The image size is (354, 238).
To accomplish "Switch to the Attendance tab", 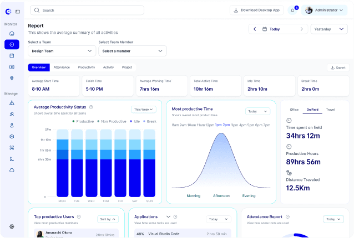I will (x=62, y=67).
